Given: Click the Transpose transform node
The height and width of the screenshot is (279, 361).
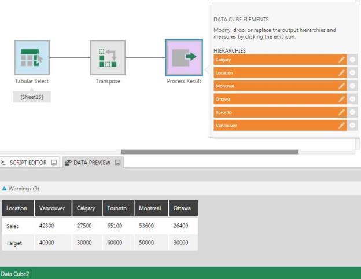Looking at the screenshot, I should click(x=108, y=57).
